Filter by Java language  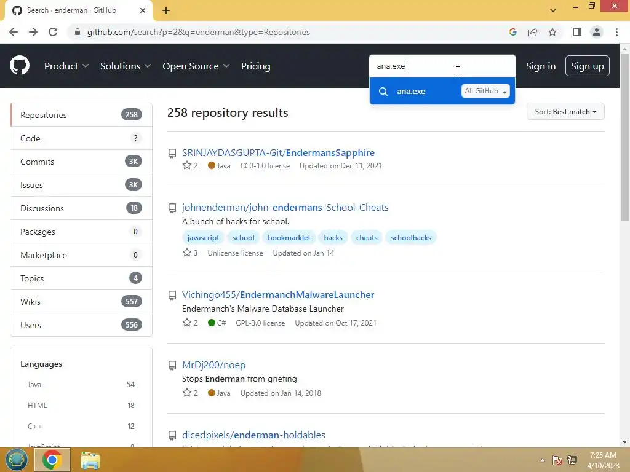click(81, 385)
